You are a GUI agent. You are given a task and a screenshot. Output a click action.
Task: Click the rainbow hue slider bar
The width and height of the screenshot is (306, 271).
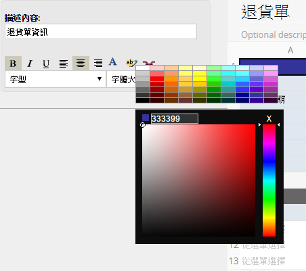click(269, 180)
